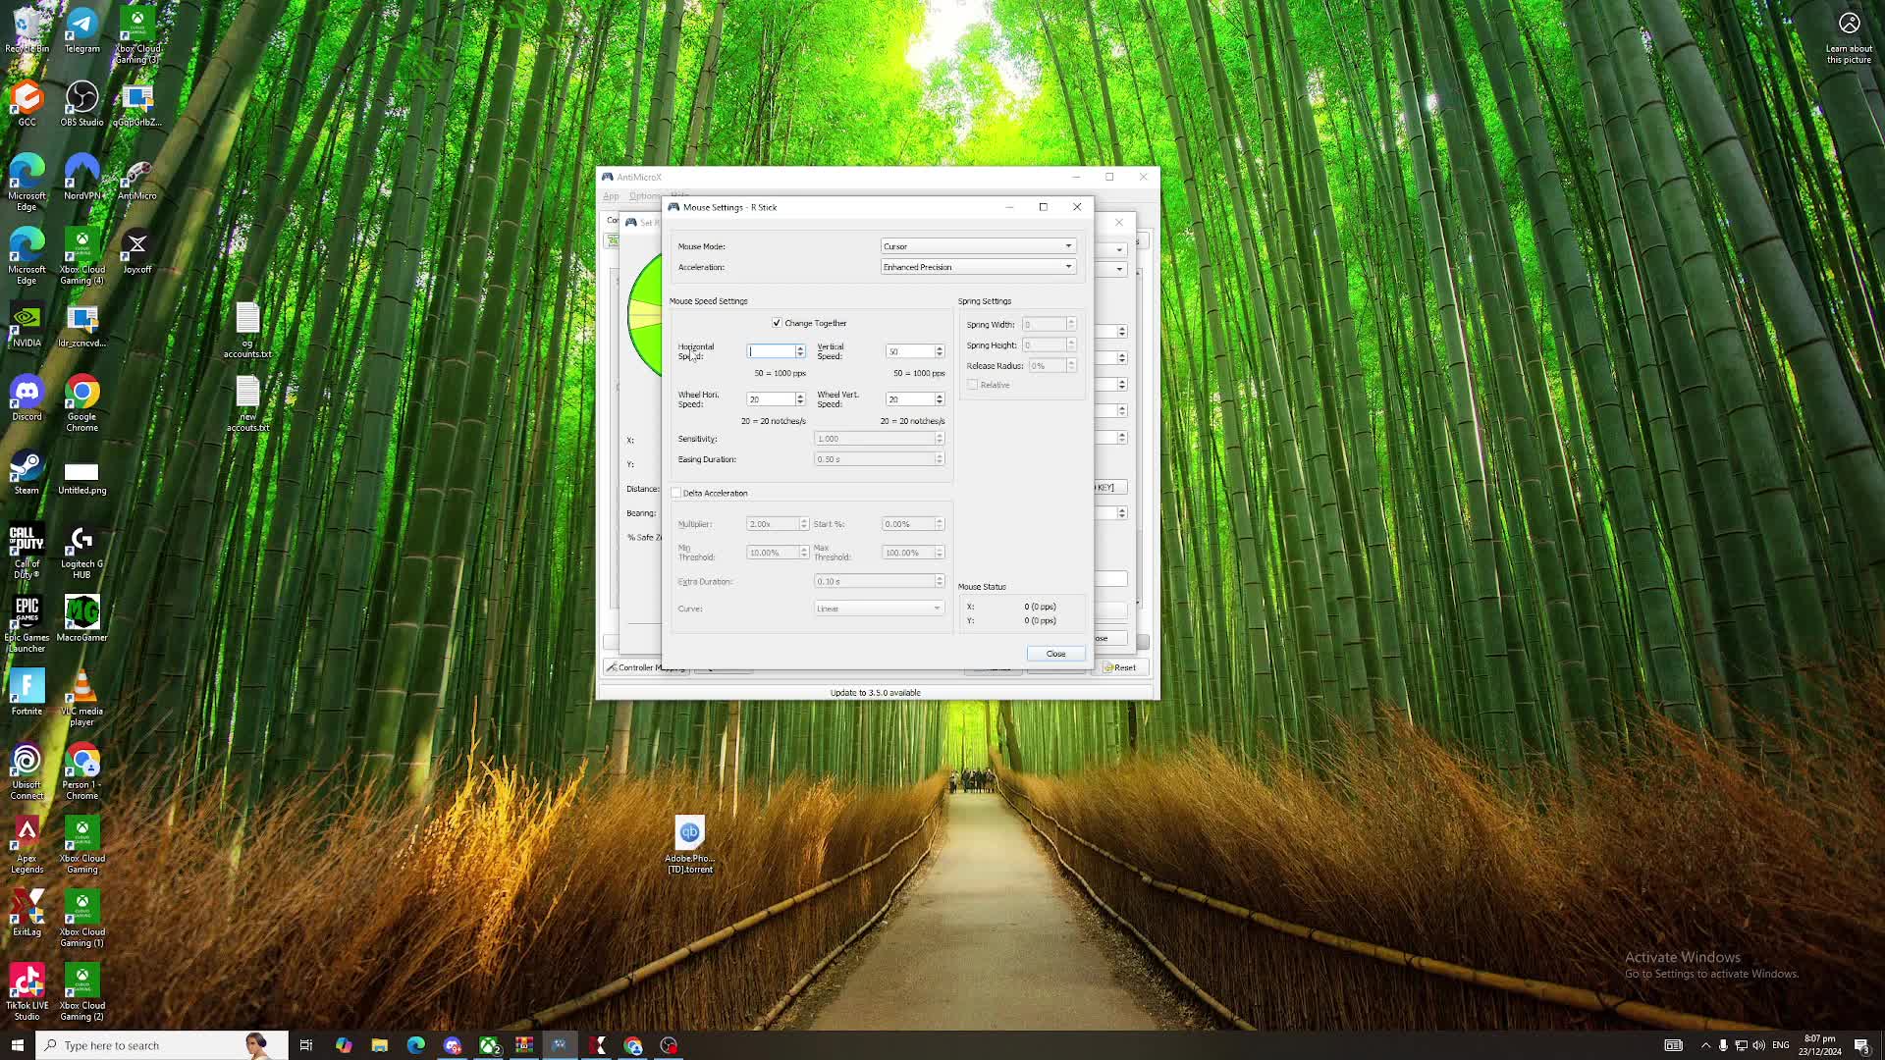Click the Wheel Hori. Speed spin box
Viewport: 1885px width, 1060px height.
772,399
